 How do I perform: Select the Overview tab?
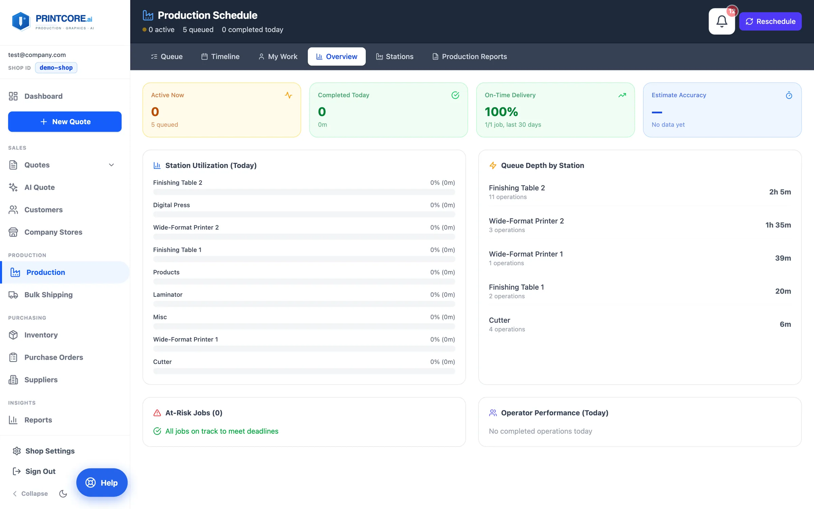click(336, 56)
